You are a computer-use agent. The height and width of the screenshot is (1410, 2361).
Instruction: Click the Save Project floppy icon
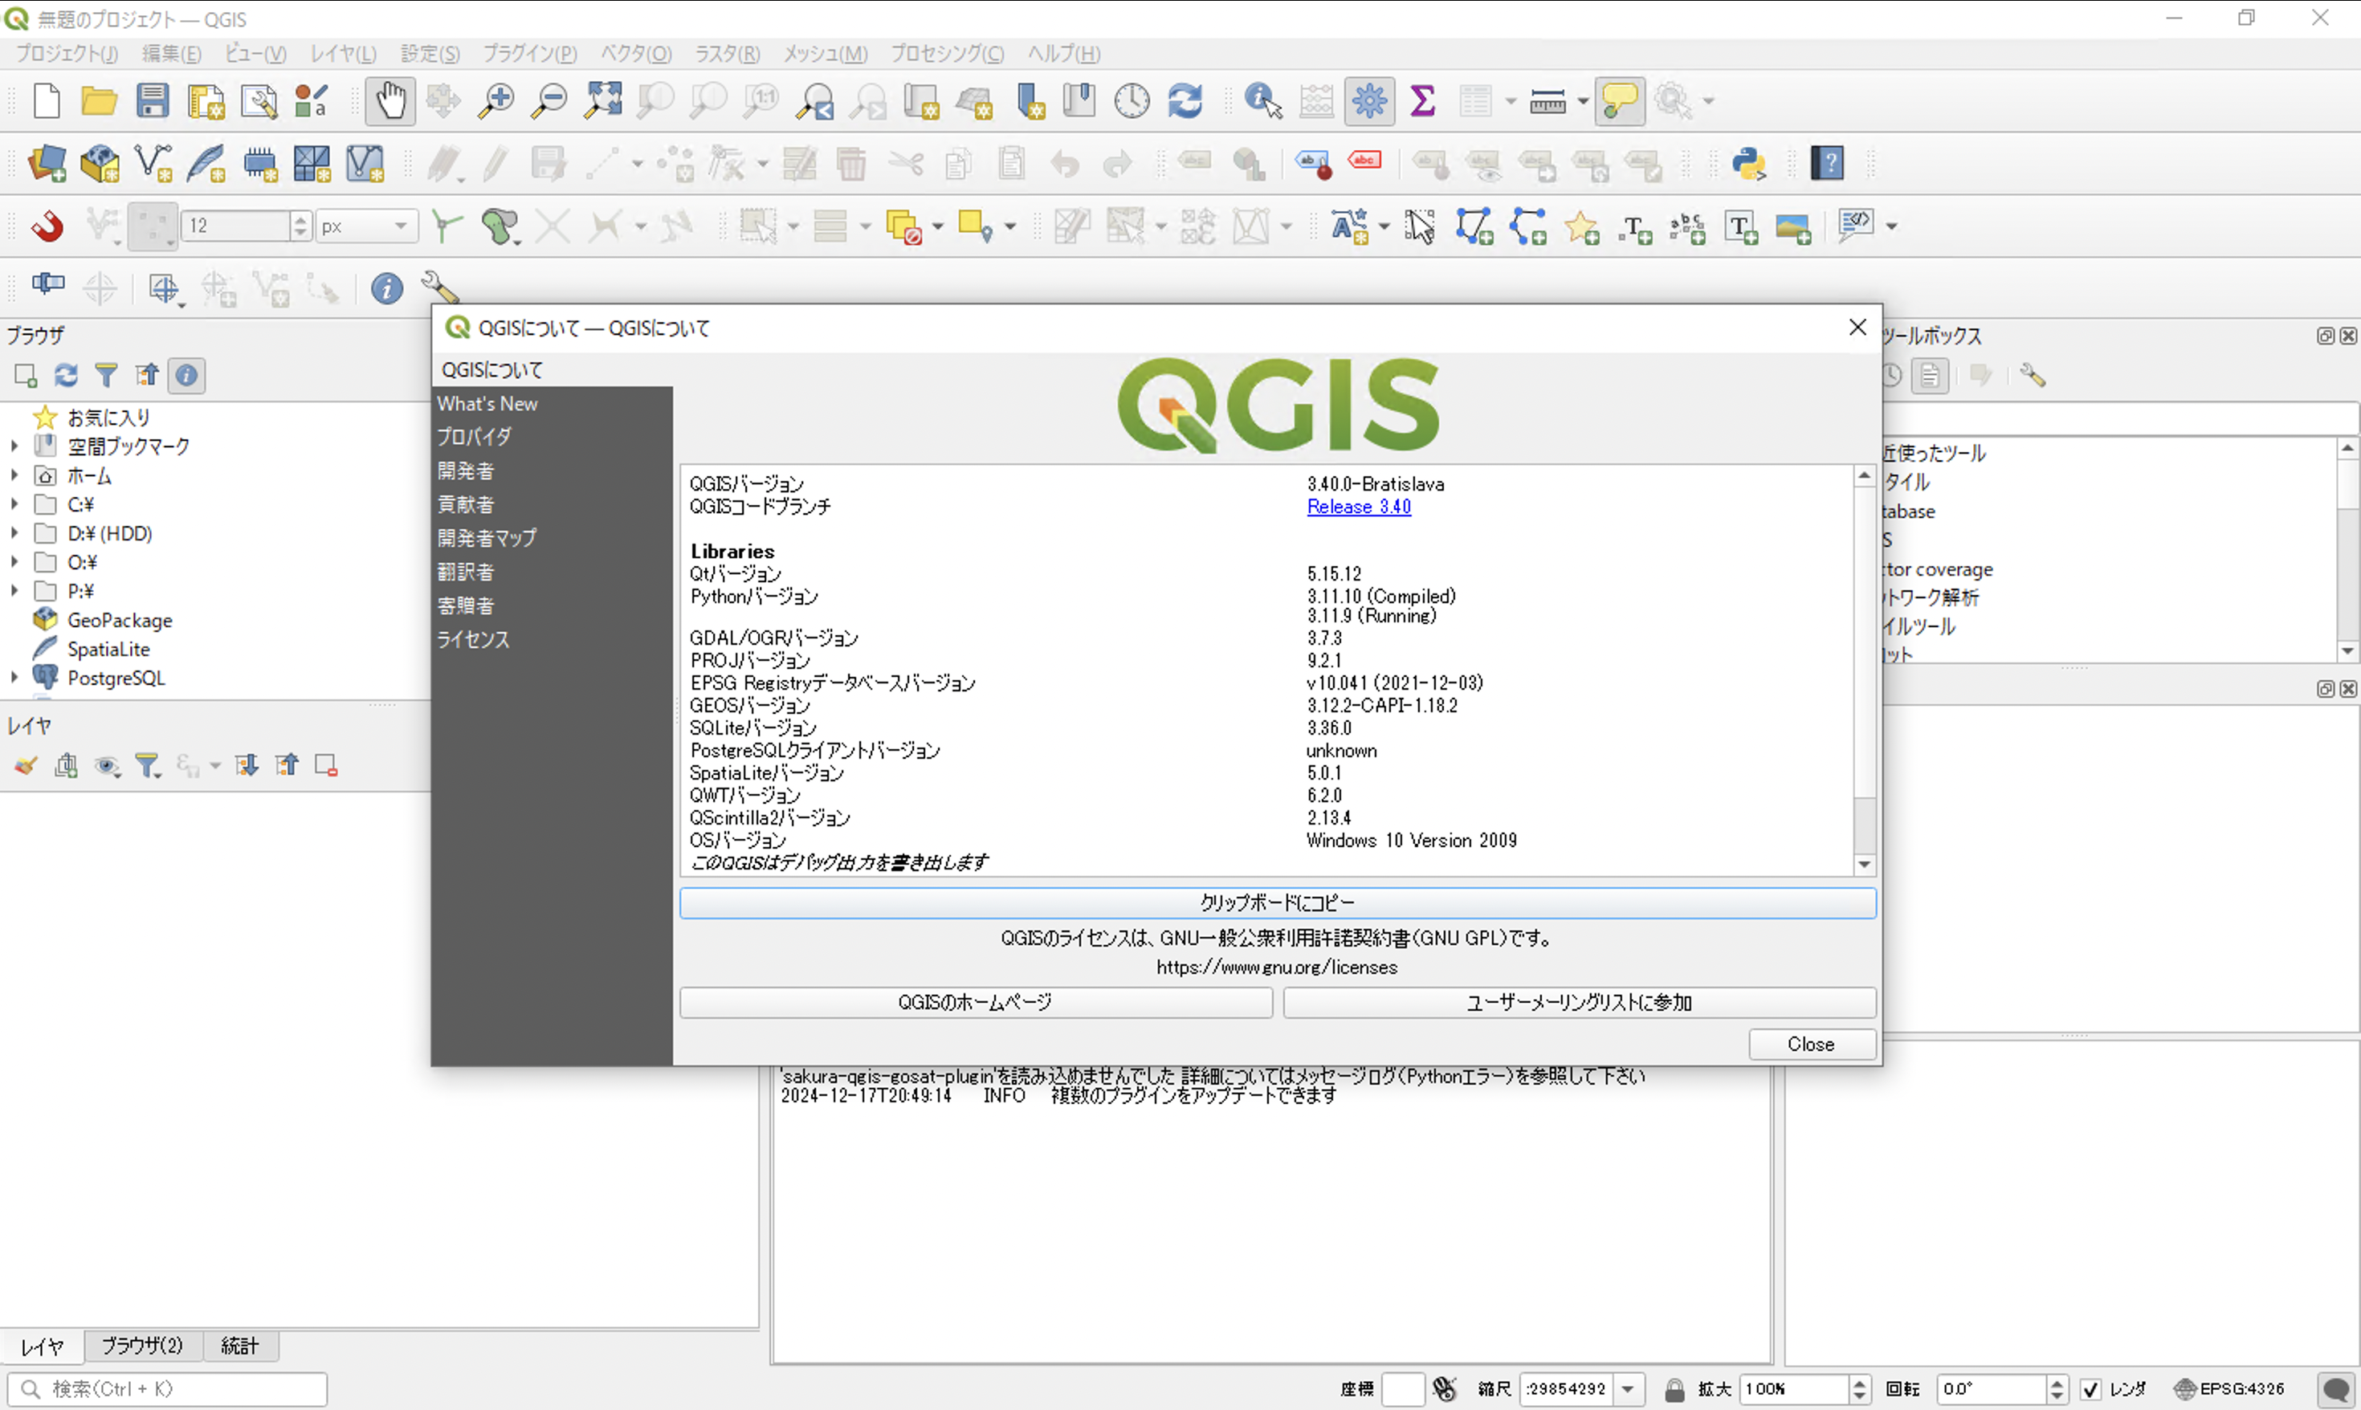click(x=152, y=100)
